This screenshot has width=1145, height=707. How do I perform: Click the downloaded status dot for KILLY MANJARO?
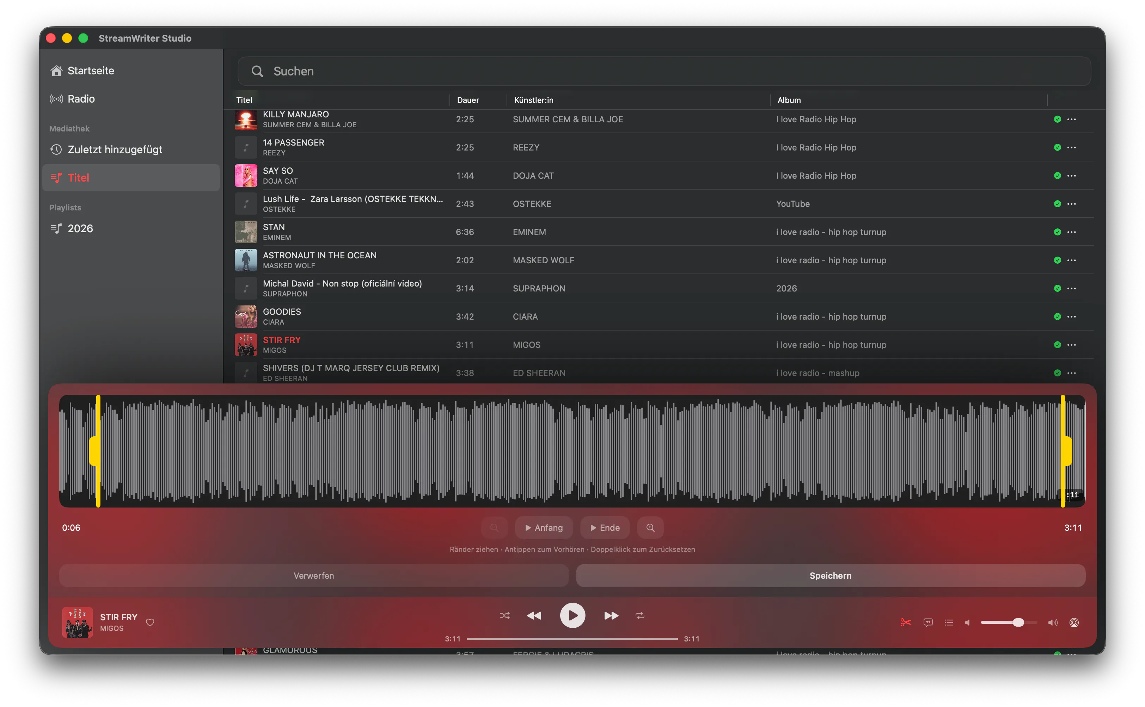coord(1058,119)
